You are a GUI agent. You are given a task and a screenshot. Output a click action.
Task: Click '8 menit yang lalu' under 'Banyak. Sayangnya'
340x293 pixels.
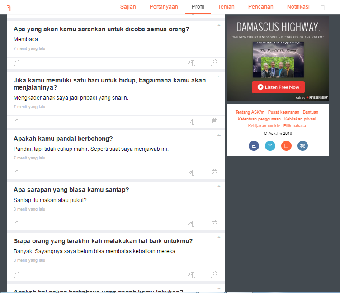pos(29,260)
